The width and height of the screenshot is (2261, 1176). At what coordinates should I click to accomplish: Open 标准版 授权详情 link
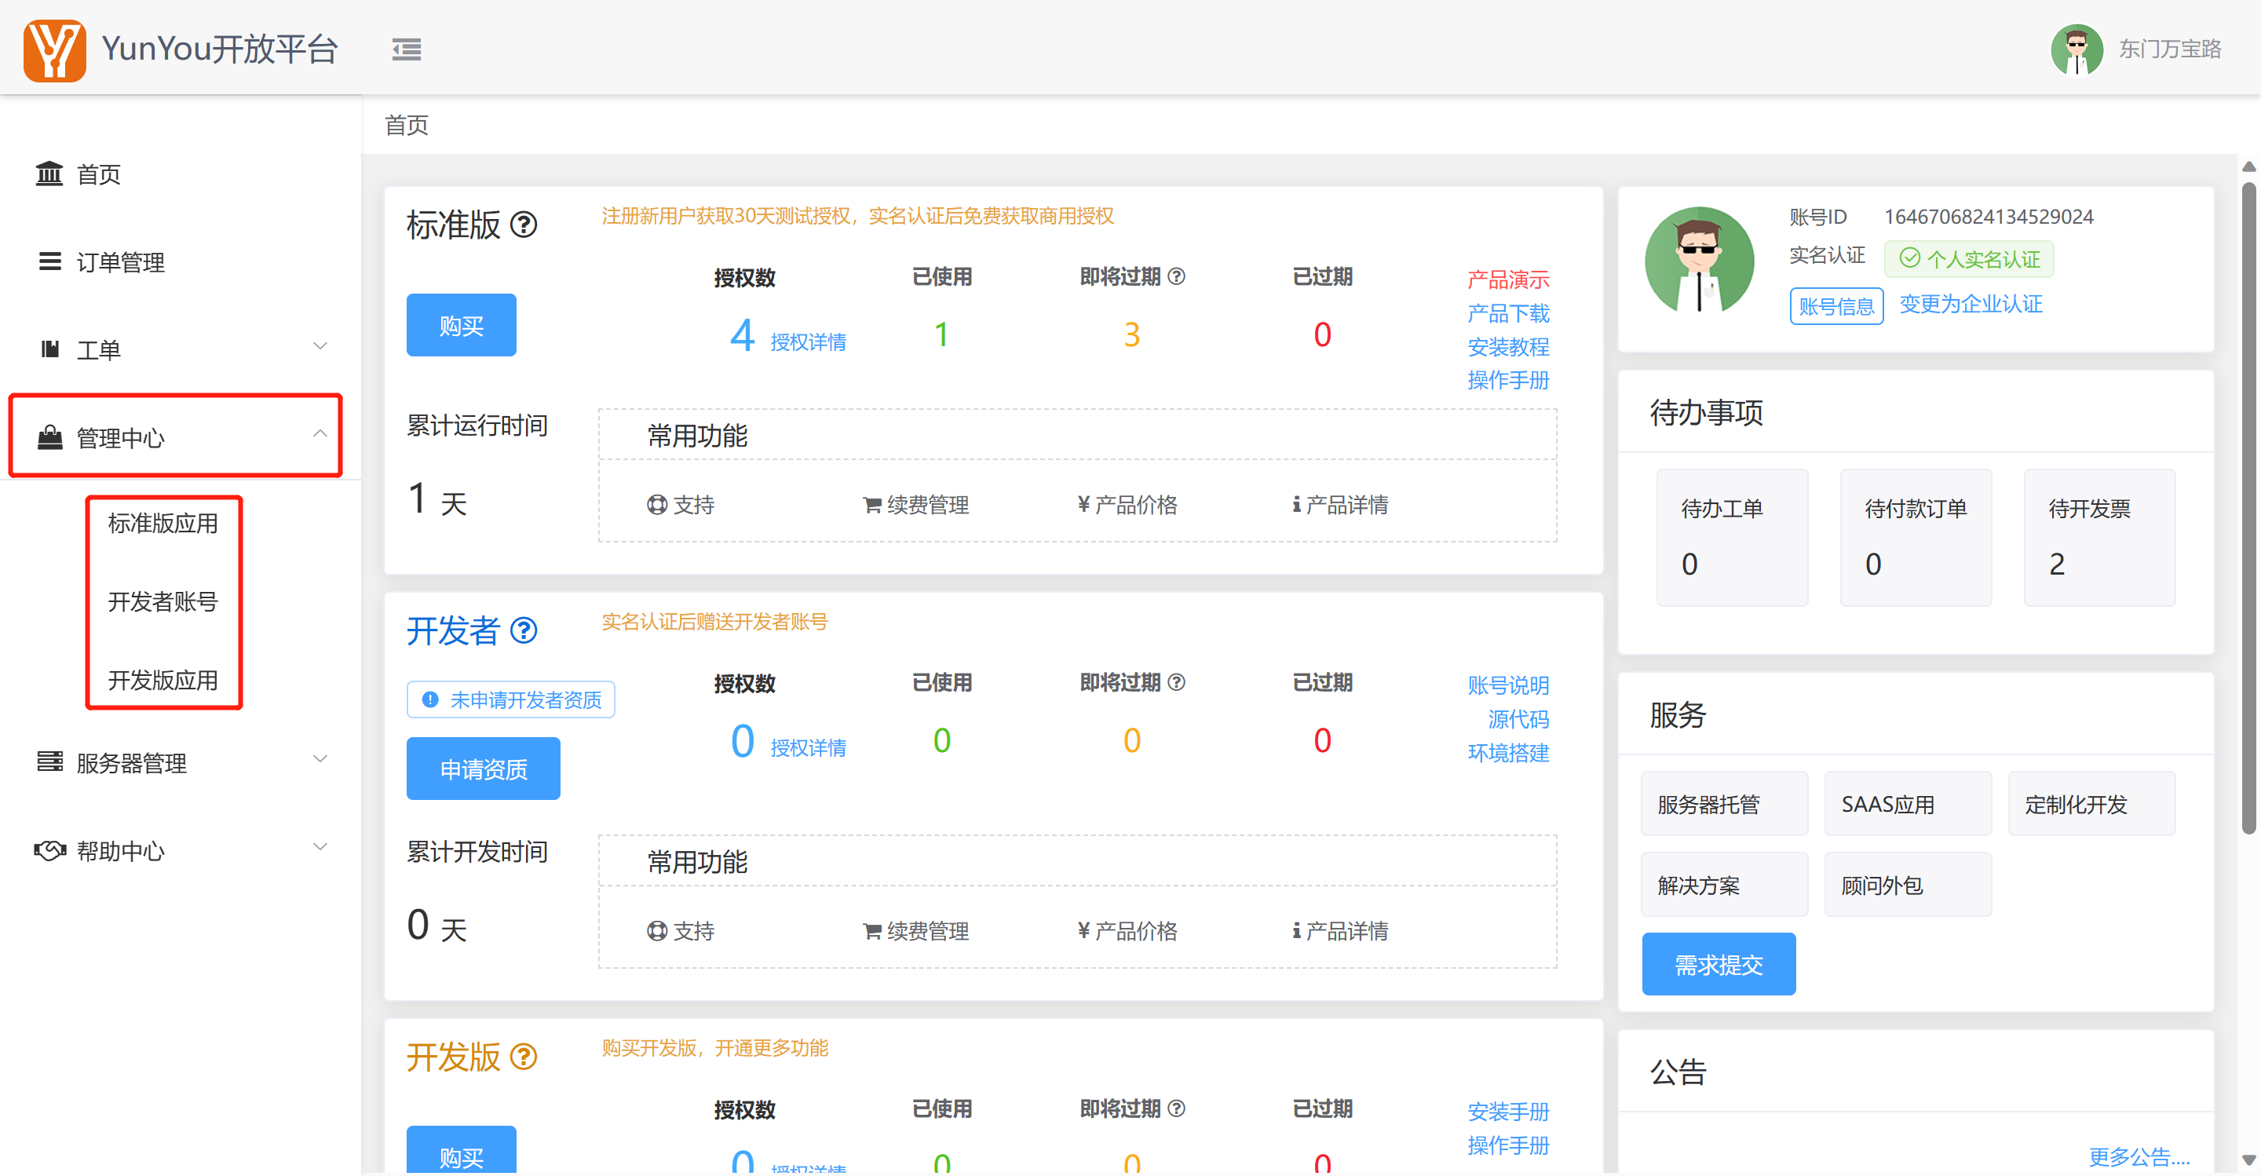[x=809, y=341]
